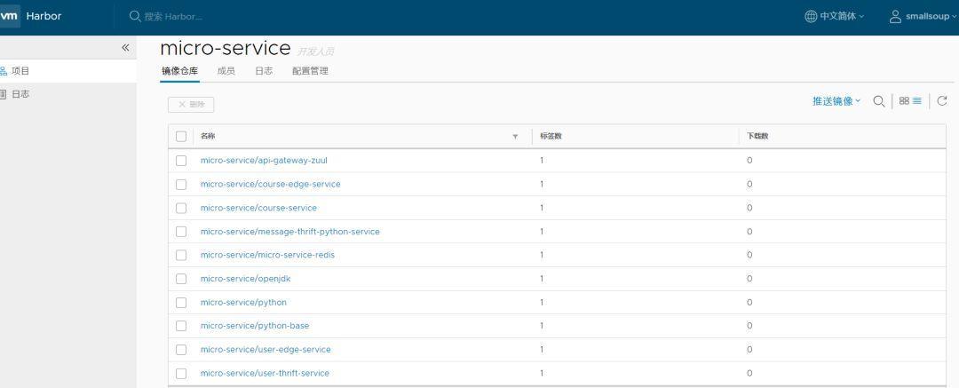The width and height of the screenshot is (959, 388).
Task: Check the box for micro-service/api-gateway-zuul
Action: tap(181, 161)
